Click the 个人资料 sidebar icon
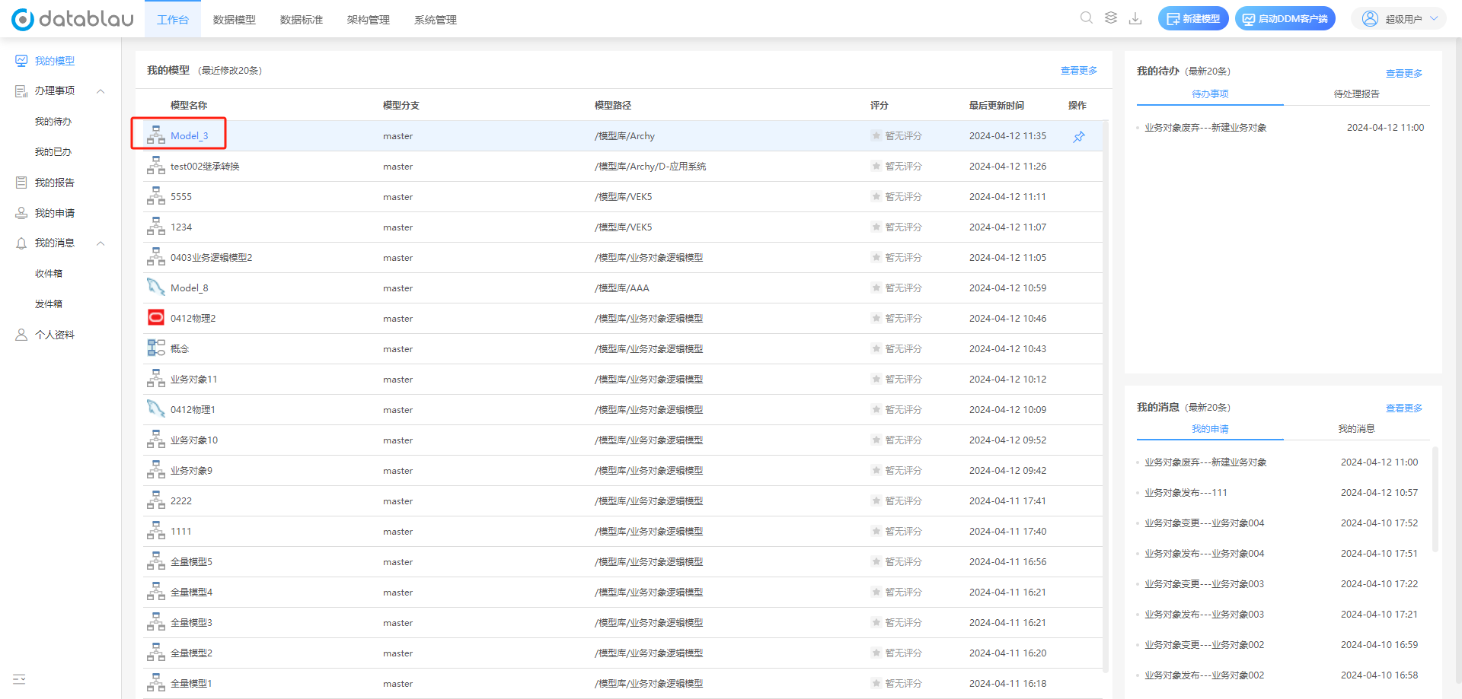This screenshot has width=1462, height=699. pyautogui.click(x=21, y=335)
